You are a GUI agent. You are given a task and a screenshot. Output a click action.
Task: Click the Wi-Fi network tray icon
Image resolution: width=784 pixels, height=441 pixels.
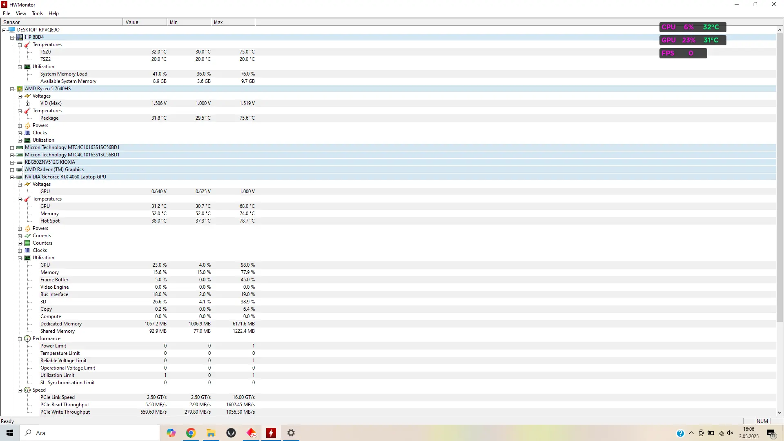[721, 433]
